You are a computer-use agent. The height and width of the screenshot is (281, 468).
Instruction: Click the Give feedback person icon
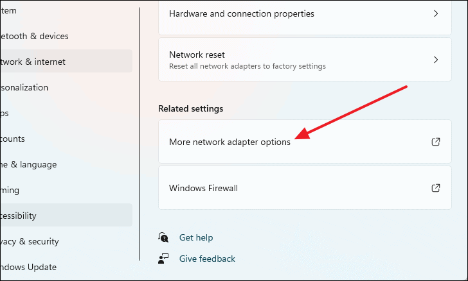163,259
